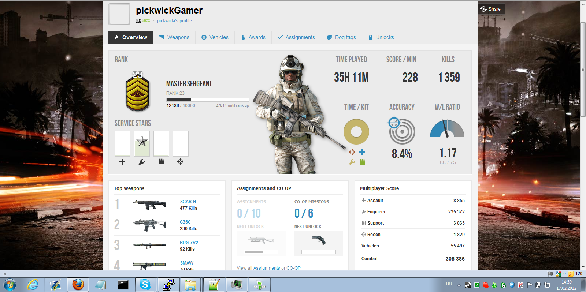Open the Weapons tab
Screen dimensions: 586x292
174,37
